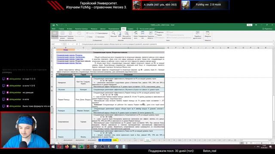Open filter dropdown for Герой column
The height and width of the screenshot is (154, 275).
coord(91,77)
